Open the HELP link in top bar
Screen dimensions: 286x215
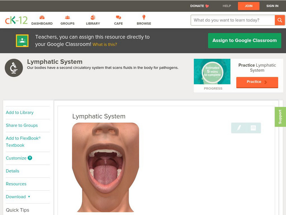click(x=227, y=6)
